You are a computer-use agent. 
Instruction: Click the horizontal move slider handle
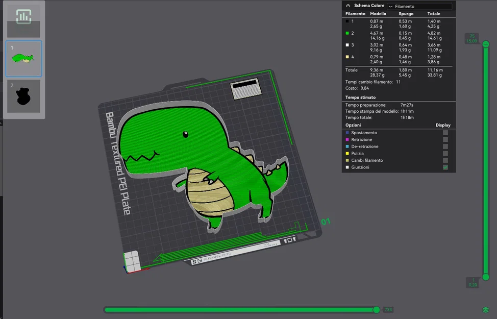[376, 310]
